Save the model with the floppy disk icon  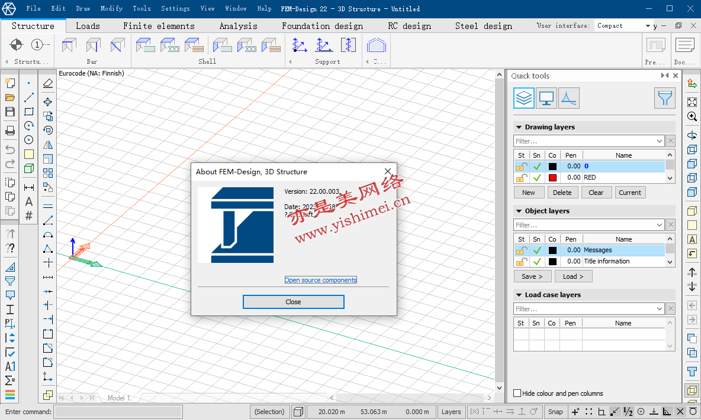(x=10, y=112)
